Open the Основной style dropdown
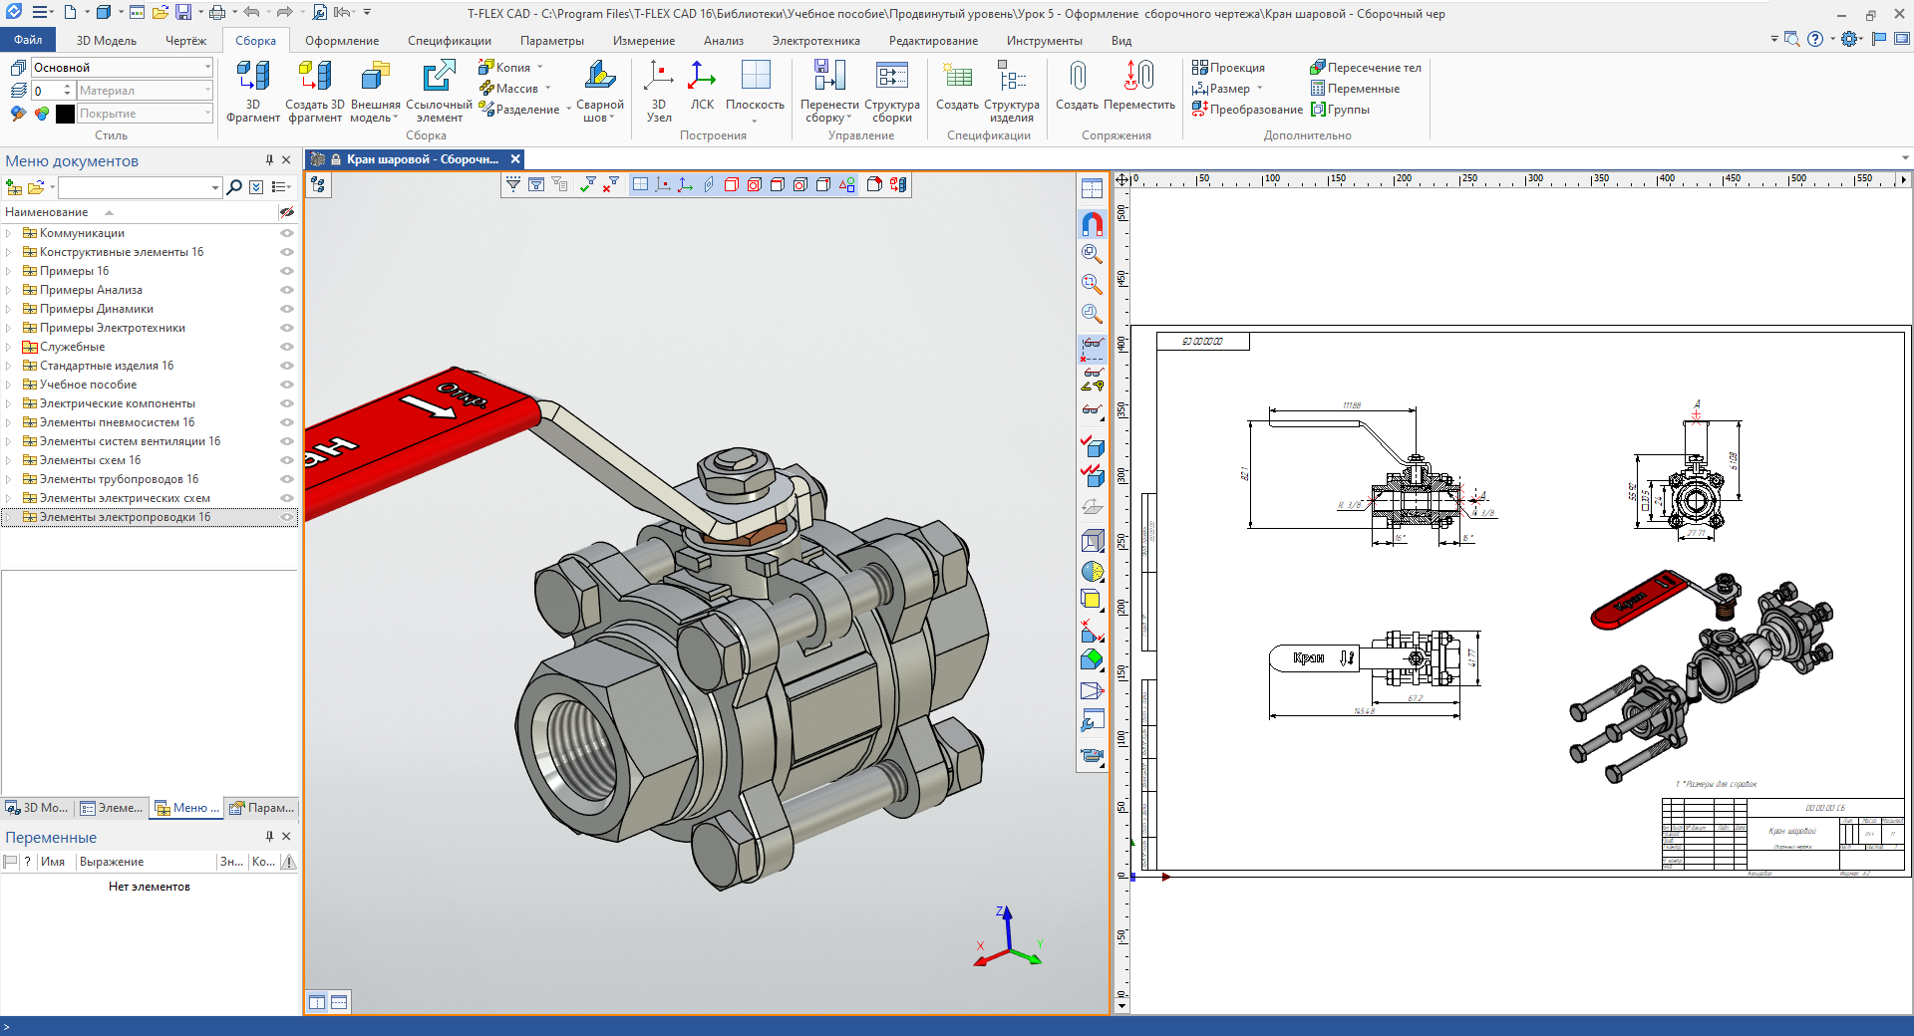1914x1036 pixels. 207,68
